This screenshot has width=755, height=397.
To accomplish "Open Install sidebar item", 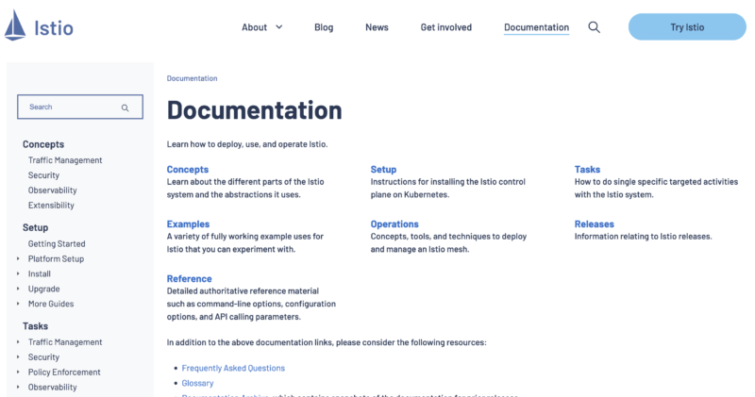I will [x=39, y=273].
